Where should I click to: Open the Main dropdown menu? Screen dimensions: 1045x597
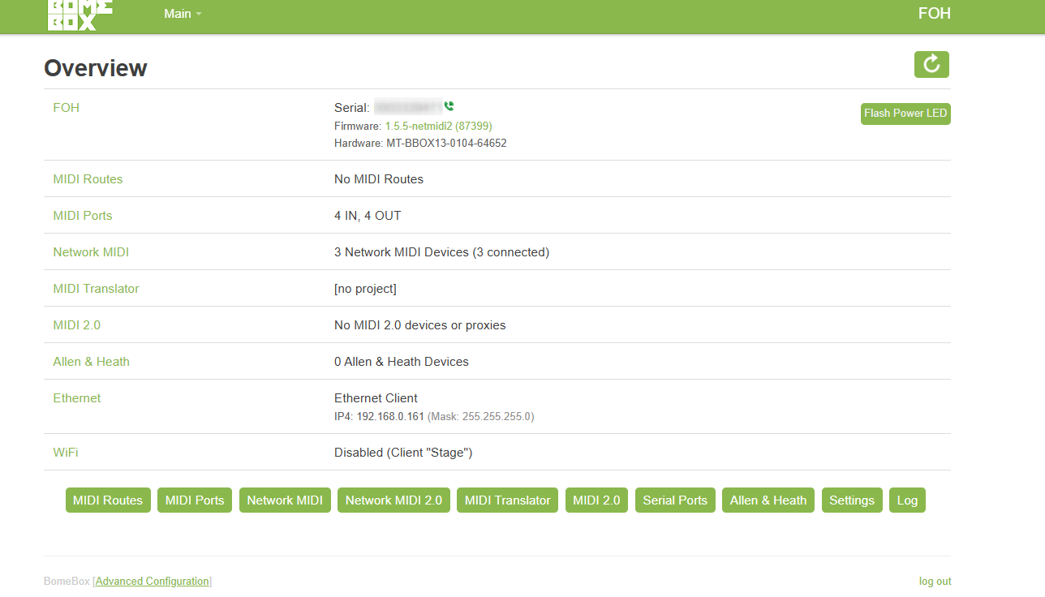183,14
